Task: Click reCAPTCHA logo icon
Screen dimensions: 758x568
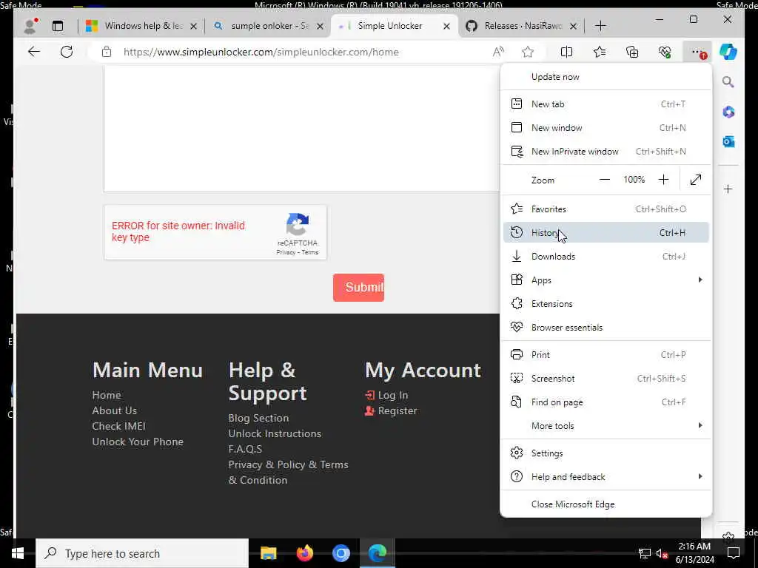Action: pos(298,225)
